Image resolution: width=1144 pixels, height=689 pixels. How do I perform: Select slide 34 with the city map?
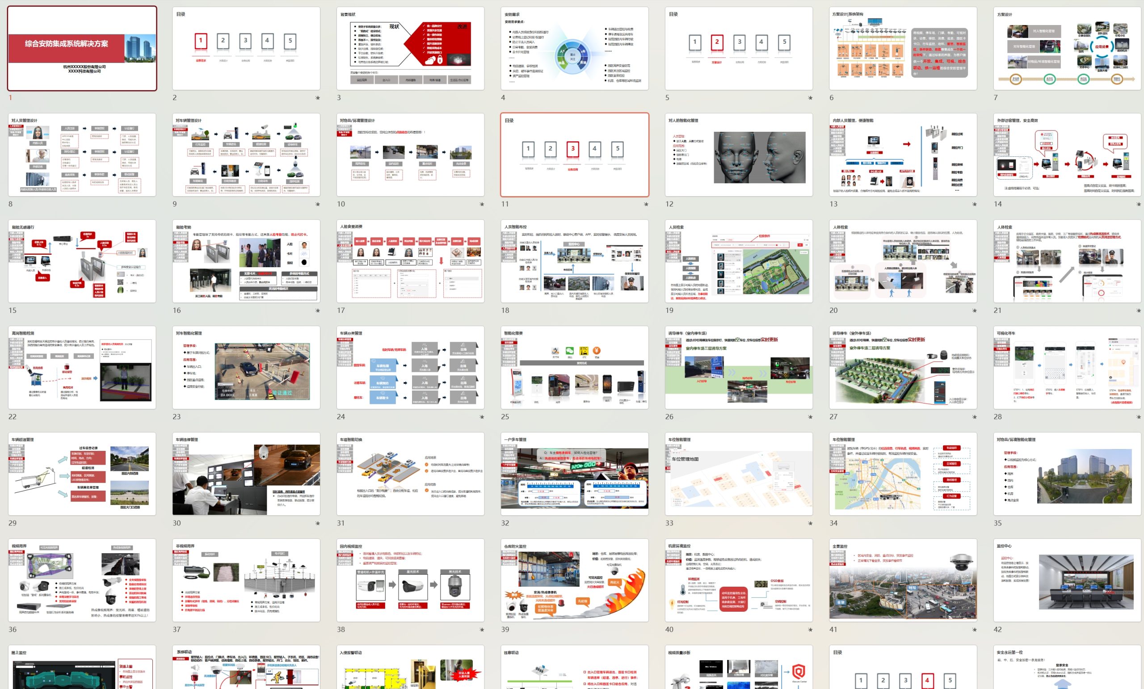point(903,474)
